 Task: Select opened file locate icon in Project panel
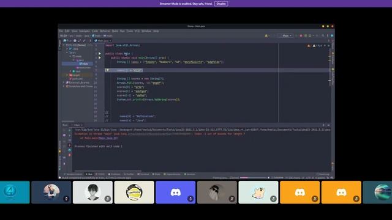[75, 41]
